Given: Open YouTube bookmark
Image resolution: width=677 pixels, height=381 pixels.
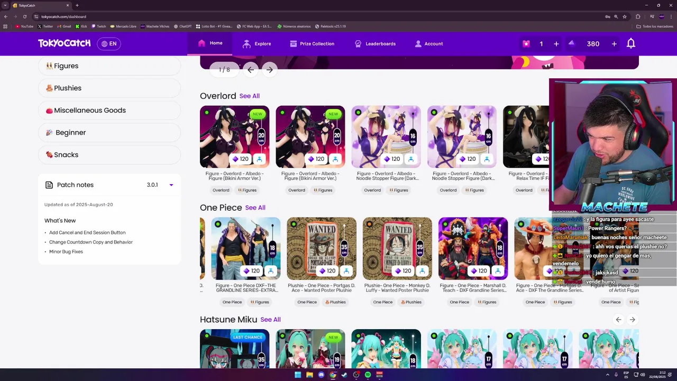Looking at the screenshot, I should click(x=24, y=26).
